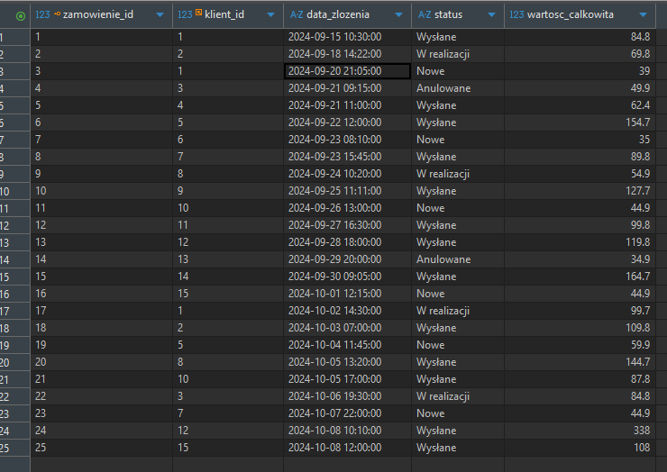Select the date cell 2024-10-08 12:00:00
This screenshot has height=472, width=667.
pos(334,448)
